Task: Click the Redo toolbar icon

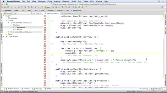Action: [15, 7]
